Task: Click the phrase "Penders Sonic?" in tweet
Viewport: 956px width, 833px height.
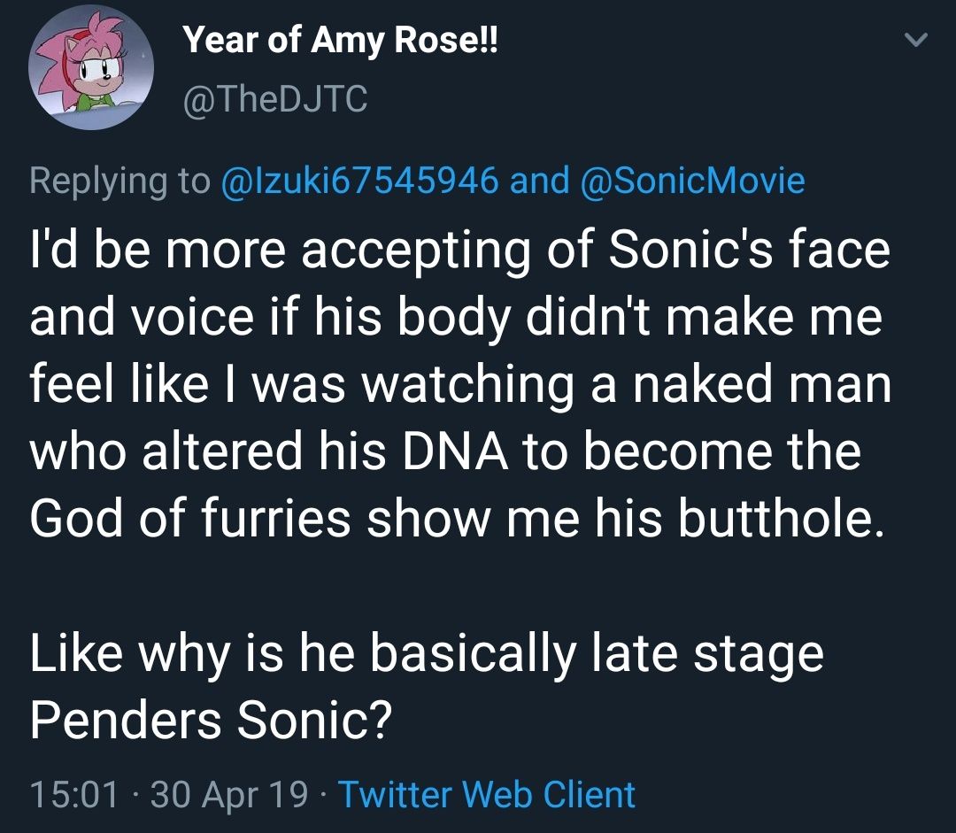Action: pyautogui.click(x=210, y=722)
